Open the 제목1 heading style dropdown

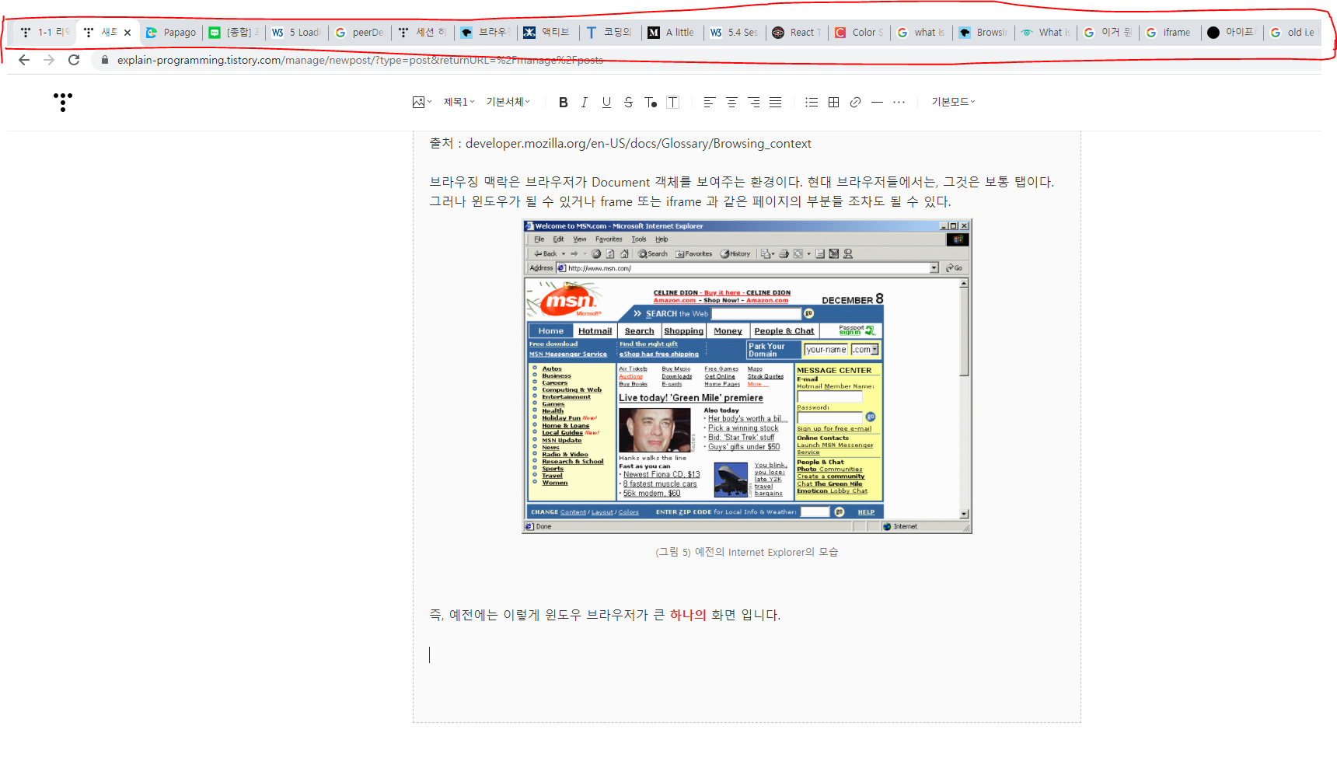click(459, 102)
